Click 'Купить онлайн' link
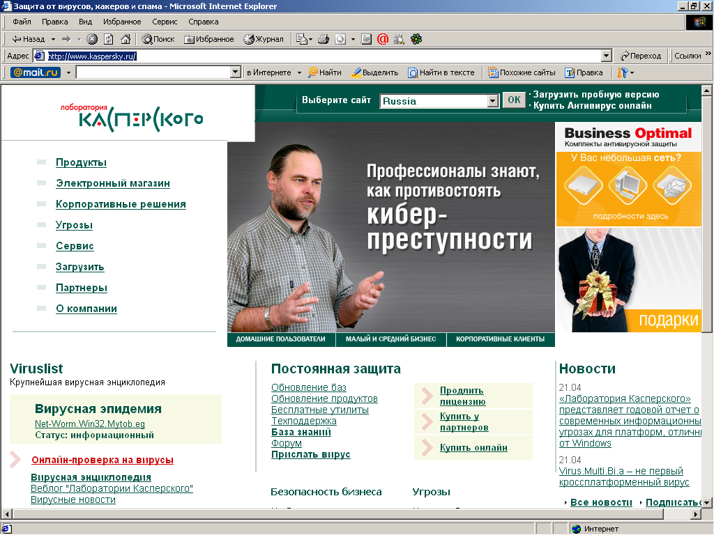Image resolution: width=714 pixels, height=535 pixels. pyautogui.click(x=473, y=448)
